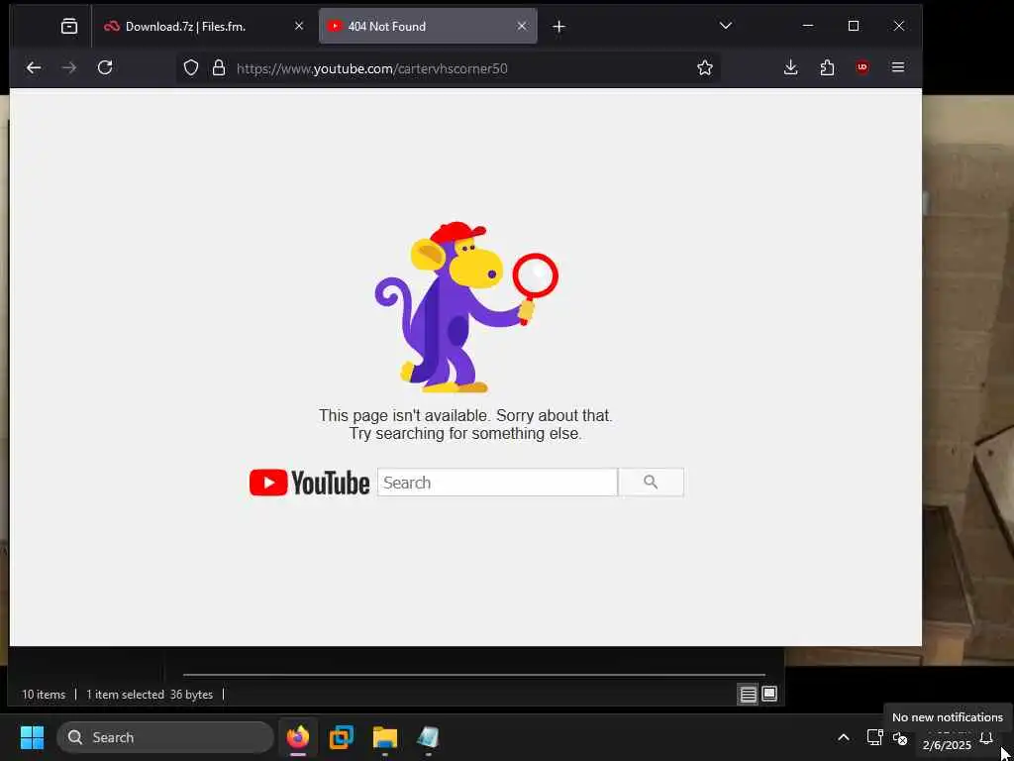
Task: Bookmark this page with the star
Action: (x=705, y=67)
